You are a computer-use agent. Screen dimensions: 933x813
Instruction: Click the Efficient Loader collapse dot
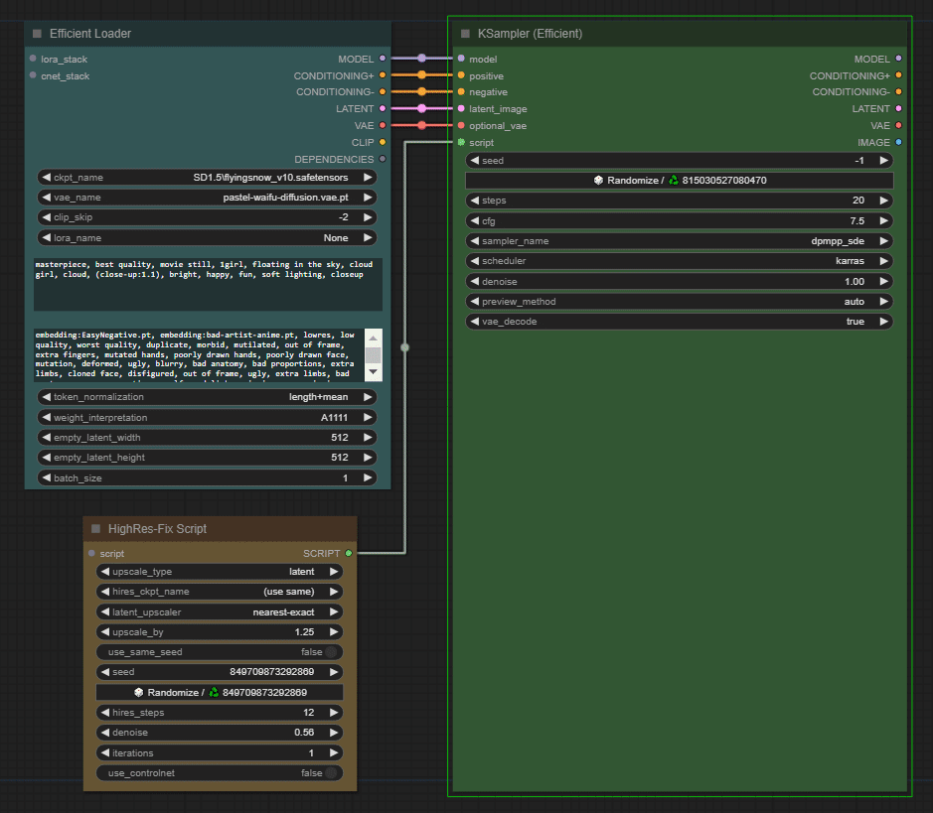(37, 34)
